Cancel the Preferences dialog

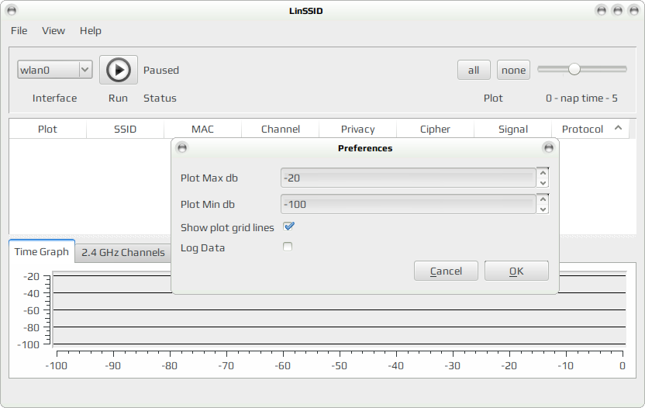tap(446, 271)
